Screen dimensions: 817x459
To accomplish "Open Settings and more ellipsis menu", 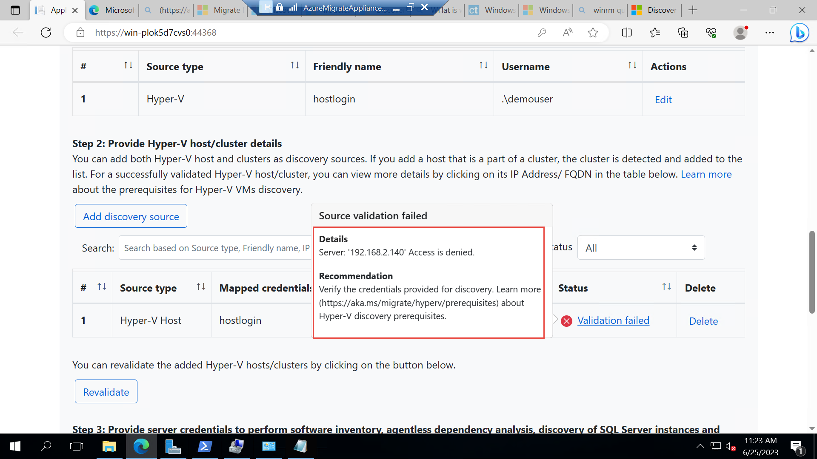I will [770, 32].
